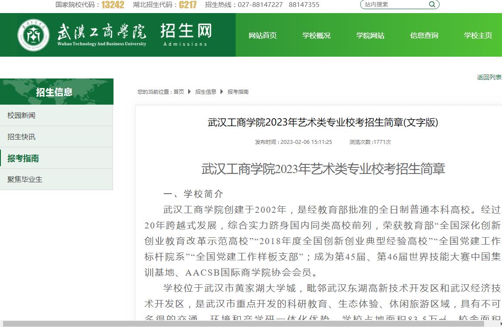Click the 招生信息 sidebar header banner
Image resolution: width=502 pixels, height=327 pixels.
[x=57, y=92]
